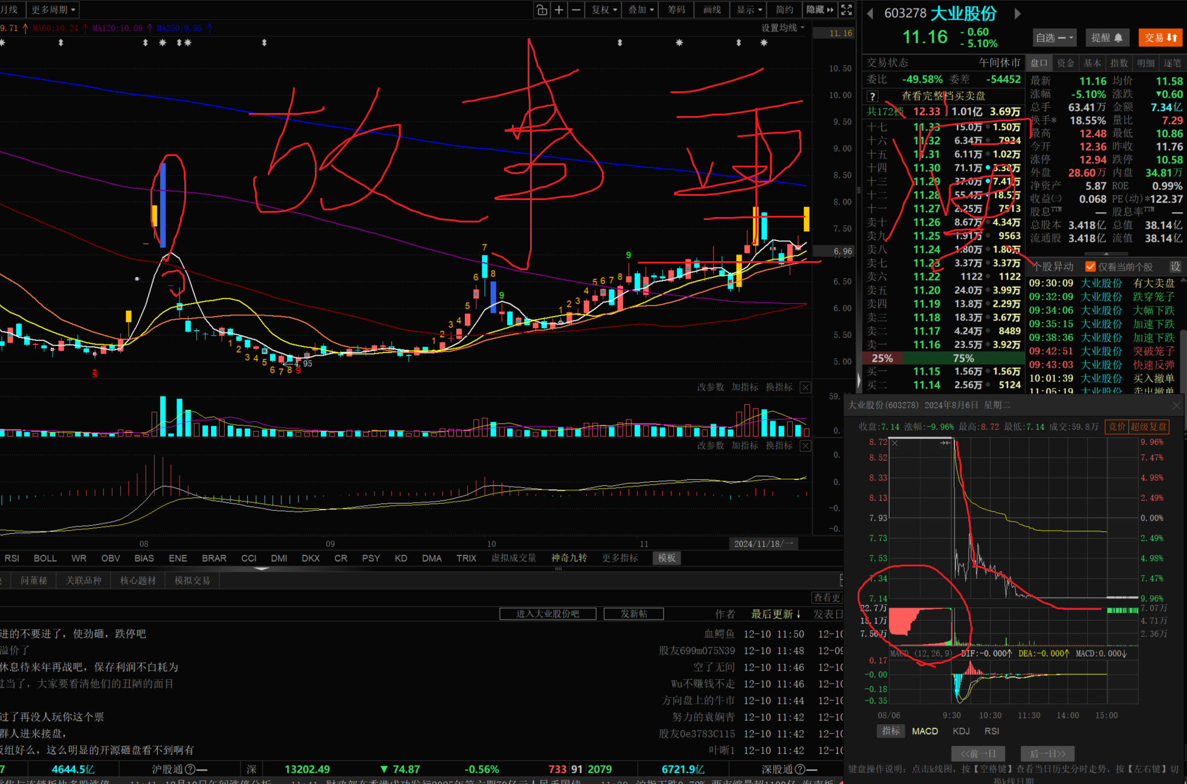Toggle 超级复盘 option in popup

pyautogui.click(x=1149, y=427)
